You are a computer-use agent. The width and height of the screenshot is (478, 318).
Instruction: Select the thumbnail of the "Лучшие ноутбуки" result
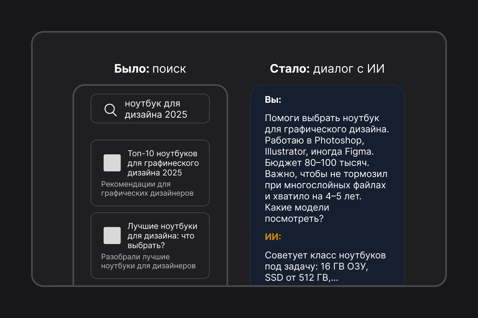point(112,235)
